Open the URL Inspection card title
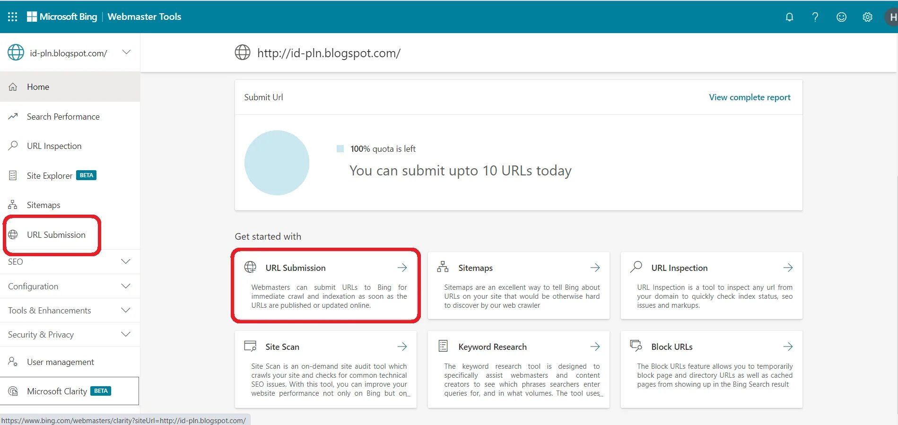The image size is (898, 425). click(x=680, y=268)
